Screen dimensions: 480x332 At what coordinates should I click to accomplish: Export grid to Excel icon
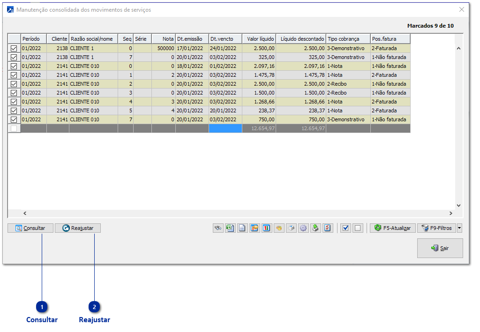[230, 228]
